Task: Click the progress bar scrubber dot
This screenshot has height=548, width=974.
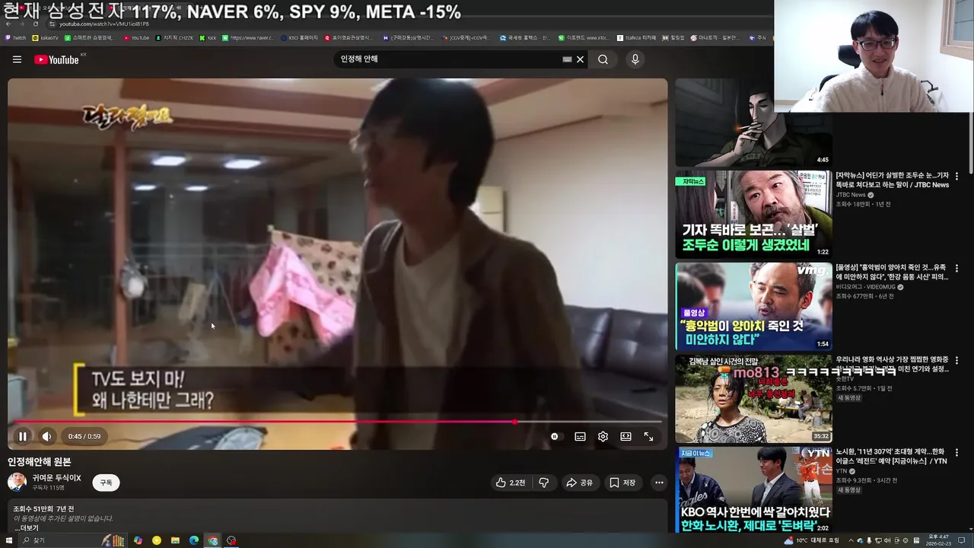Action: click(x=515, y=421)
